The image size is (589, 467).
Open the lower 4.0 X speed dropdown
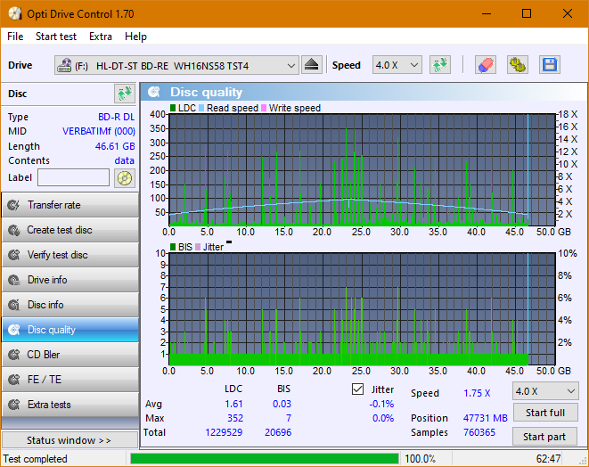point(545,391)
